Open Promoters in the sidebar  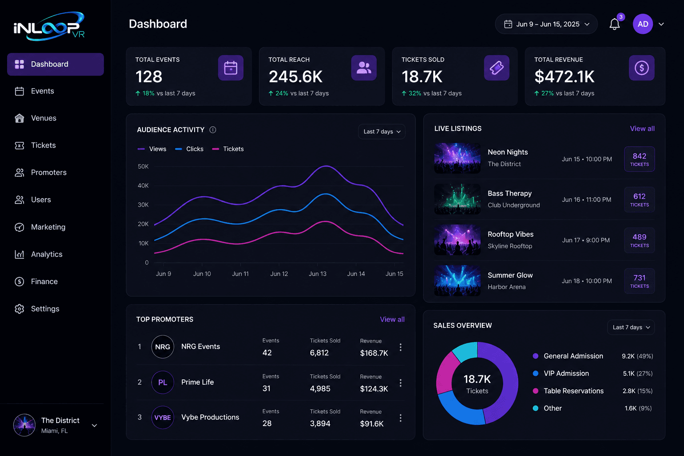55,172
